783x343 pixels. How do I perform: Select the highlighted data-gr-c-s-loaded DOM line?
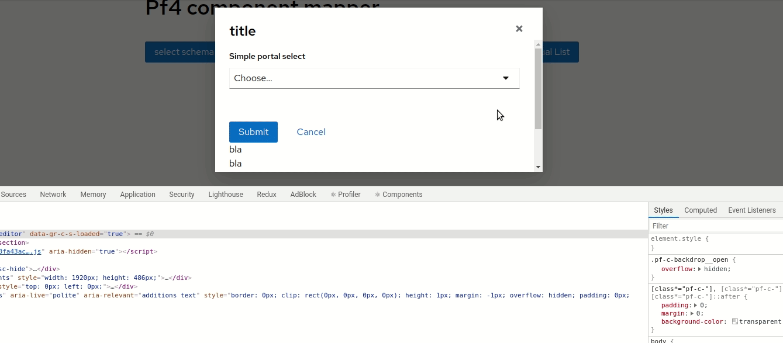pyautogui.click(x=324, y=234)
